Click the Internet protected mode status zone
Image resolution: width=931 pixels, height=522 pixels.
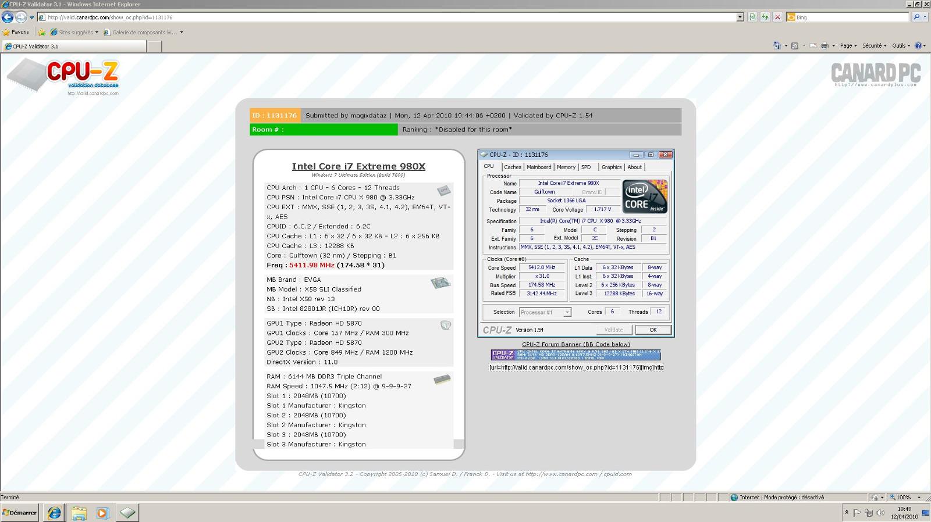pos(777,498)
